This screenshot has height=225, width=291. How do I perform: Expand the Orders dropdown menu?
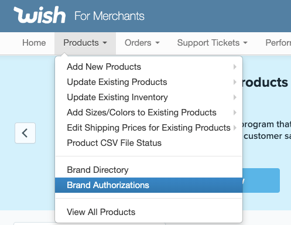click(142, 43)
